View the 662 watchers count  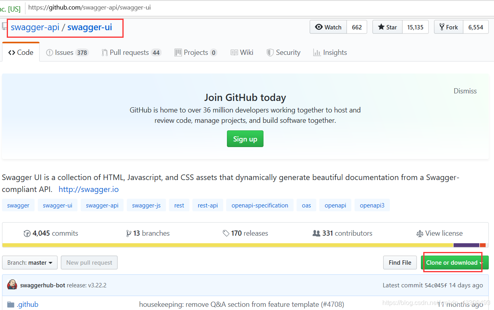tap(357, 27)
